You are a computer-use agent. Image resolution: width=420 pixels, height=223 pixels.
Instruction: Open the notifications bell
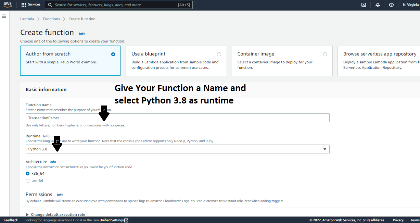[x=378, y=5]
